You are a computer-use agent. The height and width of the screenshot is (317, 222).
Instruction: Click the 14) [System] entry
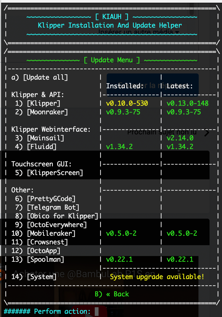[34, 277]
